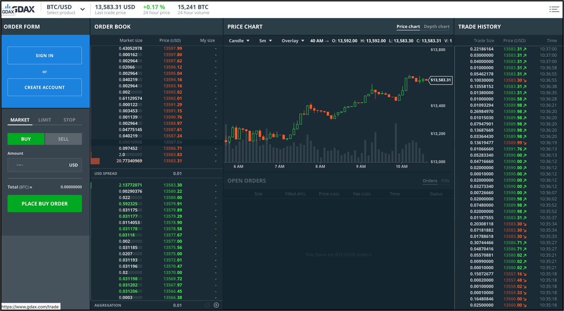Open the Candle chart type dropdown
The width and height of the screenshot is (564, 311).
click(x=239, y=41)
